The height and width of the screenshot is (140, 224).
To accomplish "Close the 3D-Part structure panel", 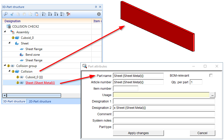I will tap(100, 7).
